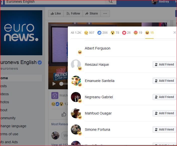Like the Euronews English page
This screenshot has width=177, height=146.
(56, 13)
